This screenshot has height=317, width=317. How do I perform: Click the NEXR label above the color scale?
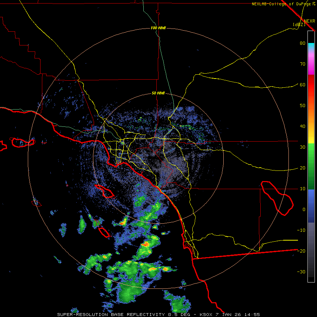(310, 21)
